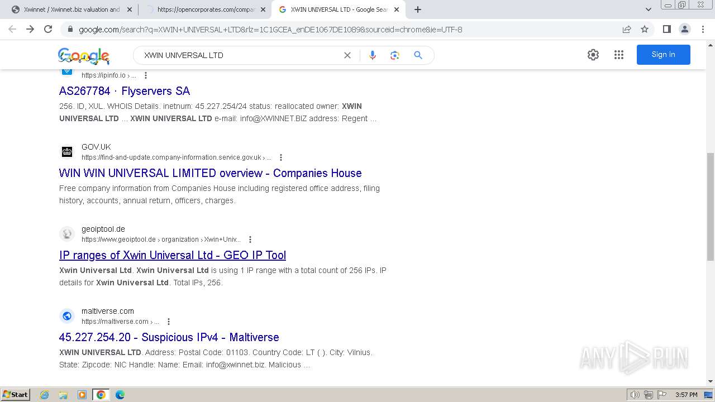Open the tab search dropdown
Image resolution: width=715 pixels, height=402 pixels.
649,9
